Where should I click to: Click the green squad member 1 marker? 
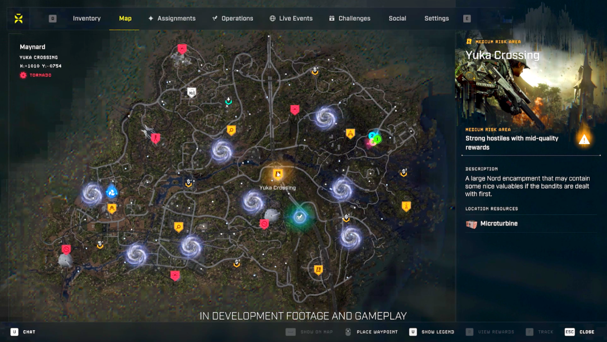pyautogui.click(x=378, y=139)
